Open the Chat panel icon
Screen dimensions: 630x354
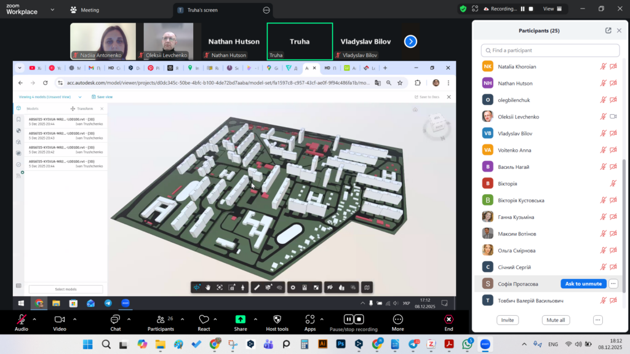click(x=115, y=319)
